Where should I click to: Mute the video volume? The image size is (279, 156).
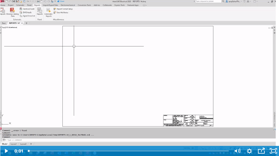(237, 151)
